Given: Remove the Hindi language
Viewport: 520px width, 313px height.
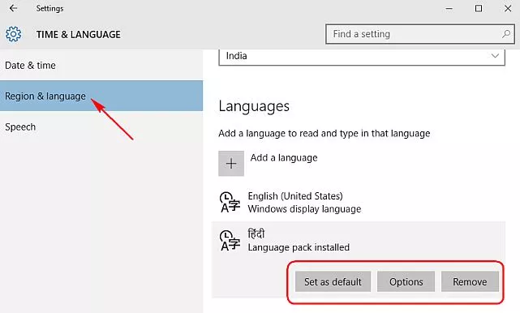Looking at the screenshot, I should pyautogui.click(x=470, y=282).
